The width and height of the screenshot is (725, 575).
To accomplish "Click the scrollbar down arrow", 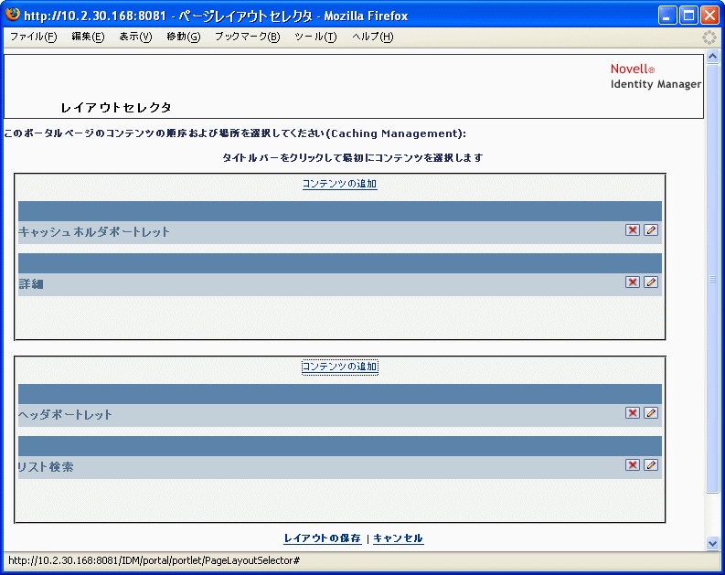I will point(712,544).
